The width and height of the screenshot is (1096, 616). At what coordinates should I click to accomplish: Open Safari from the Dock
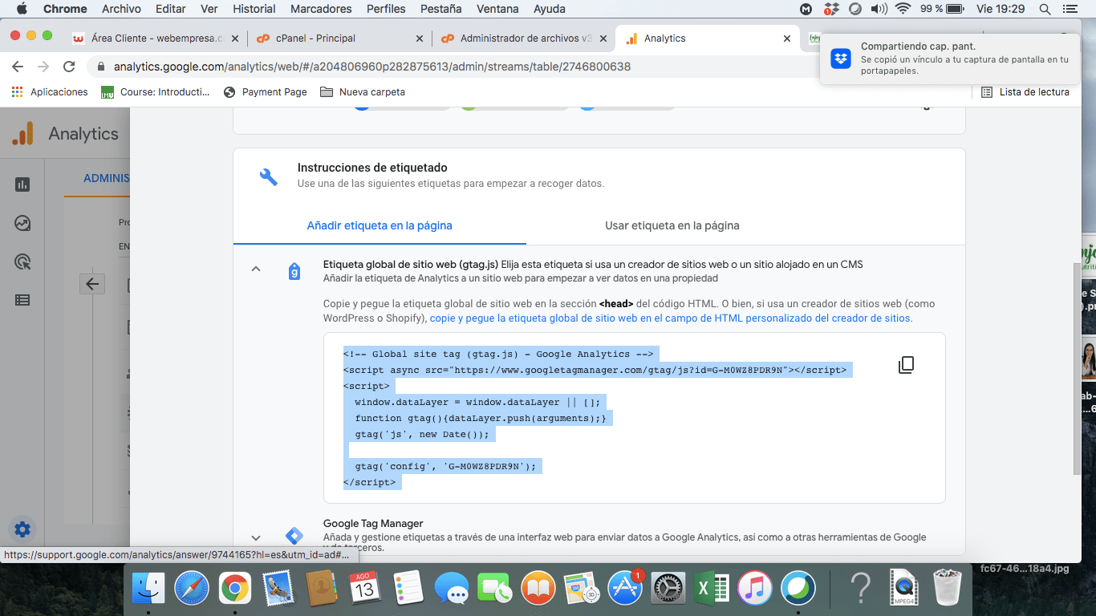click(191, 590)
